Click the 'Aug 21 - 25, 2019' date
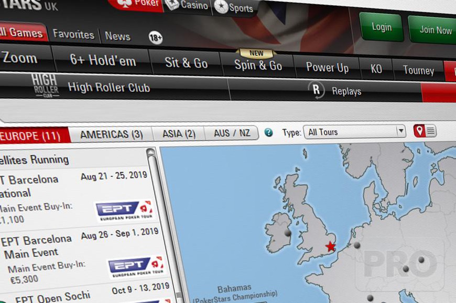The width and height of the screenshot is (456, 303). click(x=114, y=176)
